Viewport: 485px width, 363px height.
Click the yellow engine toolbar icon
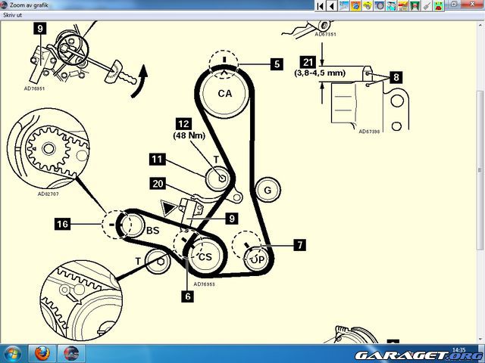tap(367, 5)
